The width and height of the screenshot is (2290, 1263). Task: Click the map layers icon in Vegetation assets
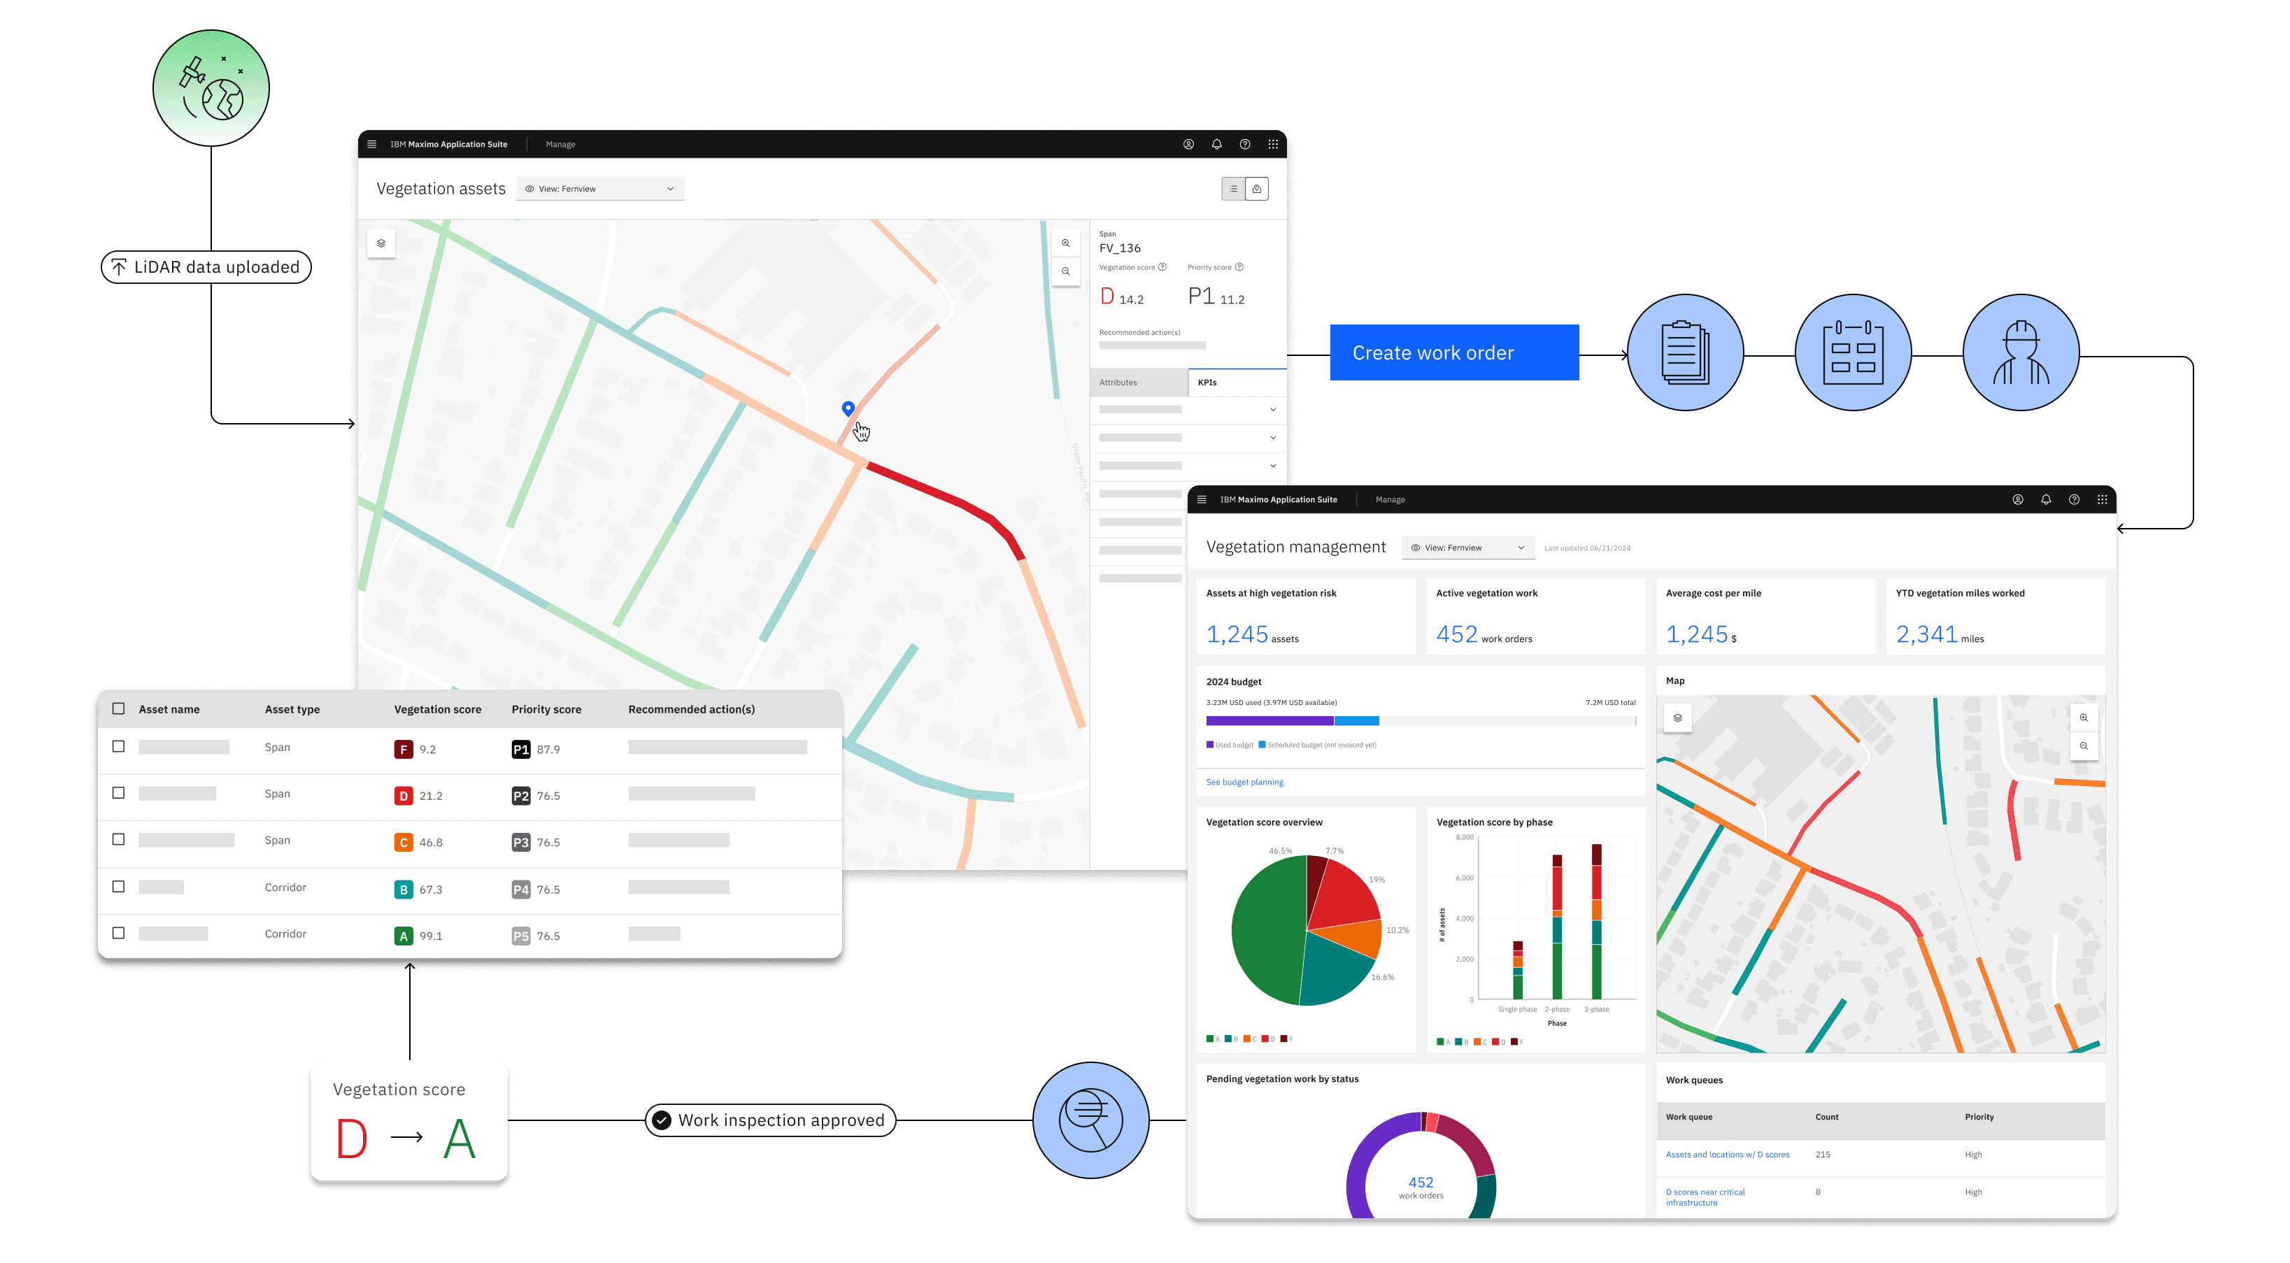coord(381,243)
